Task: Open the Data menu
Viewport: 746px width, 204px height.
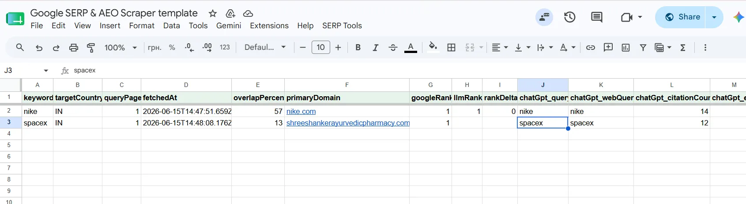Action: (x=172, y=26)
